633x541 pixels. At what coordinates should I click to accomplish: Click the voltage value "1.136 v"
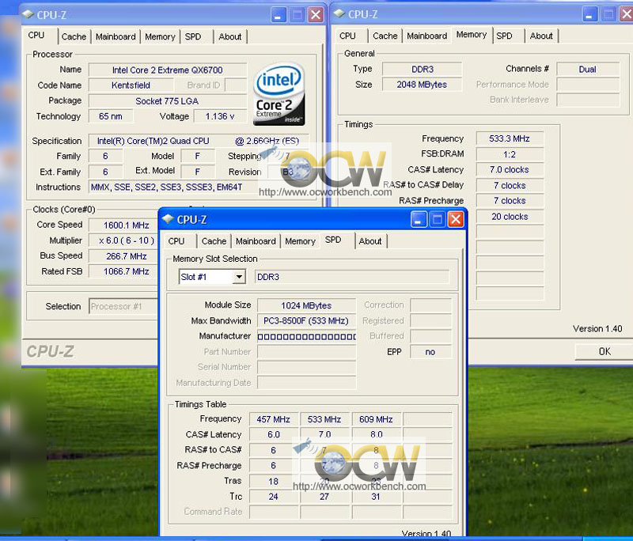(x=220, y=116)
